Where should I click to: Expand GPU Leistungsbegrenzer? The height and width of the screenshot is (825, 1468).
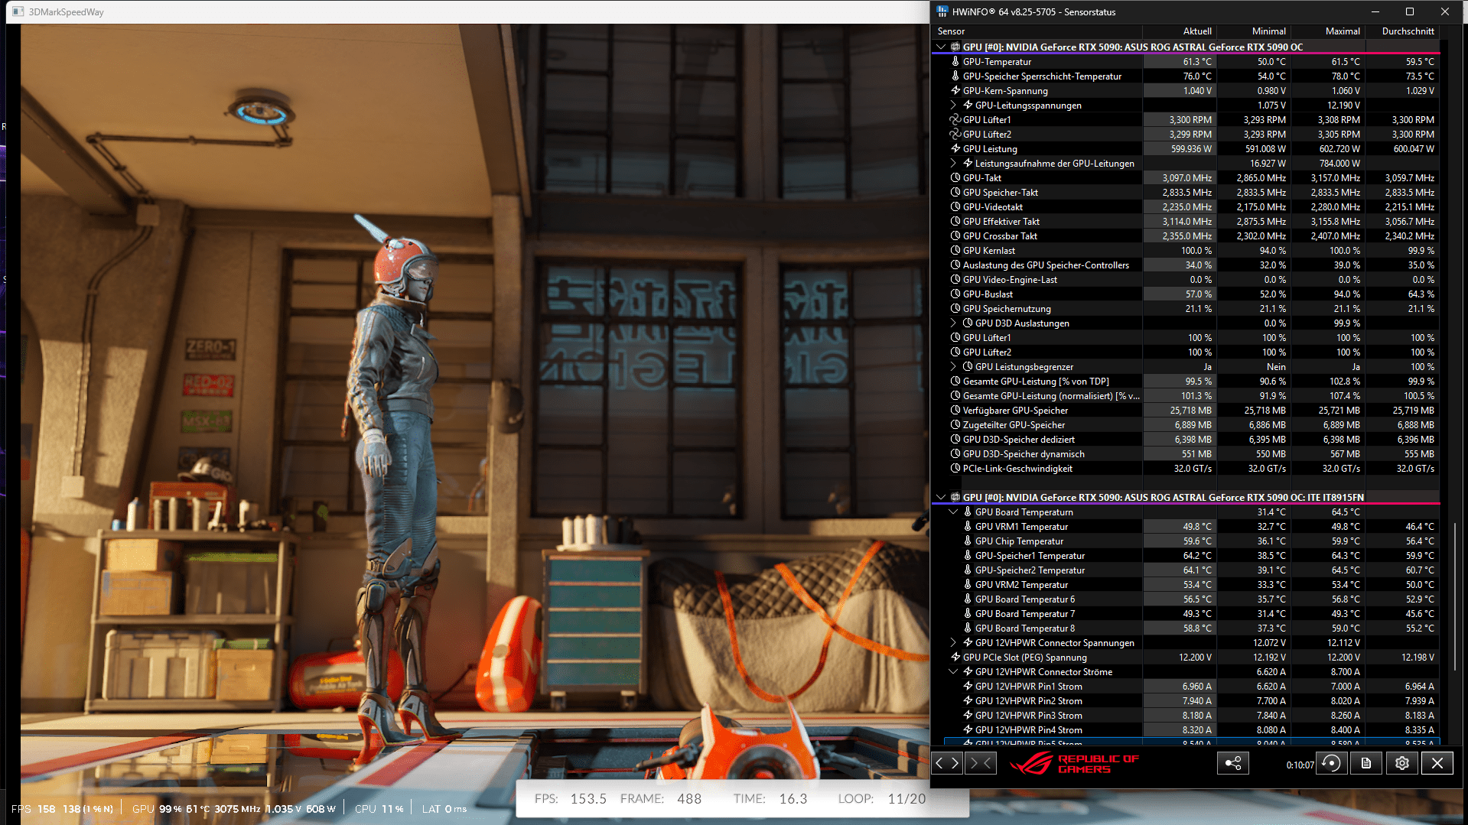[x=953, y=366]
